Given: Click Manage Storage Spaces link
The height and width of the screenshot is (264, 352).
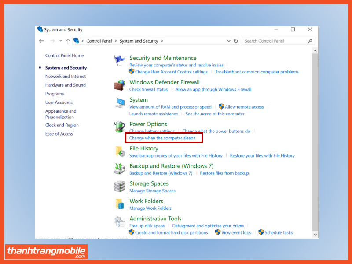Looking at the screenshot, I should pos(152,191).
